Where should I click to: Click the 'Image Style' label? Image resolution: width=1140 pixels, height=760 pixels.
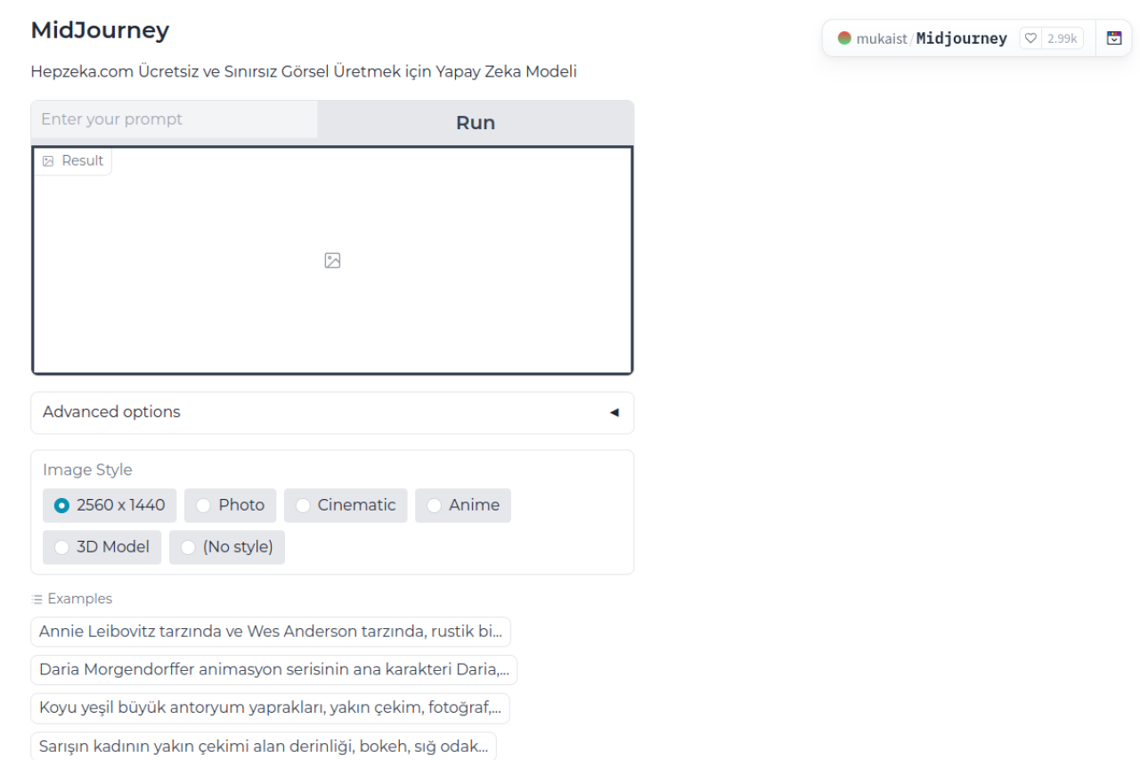[87, 470]
